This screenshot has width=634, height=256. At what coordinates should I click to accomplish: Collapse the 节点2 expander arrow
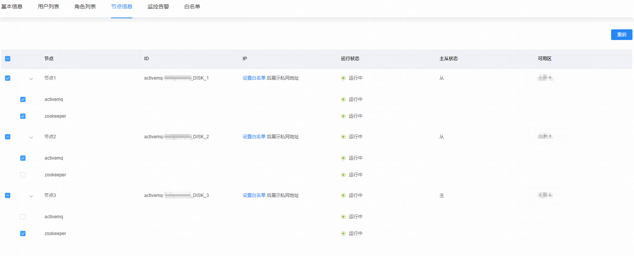(x=31, y=137)
